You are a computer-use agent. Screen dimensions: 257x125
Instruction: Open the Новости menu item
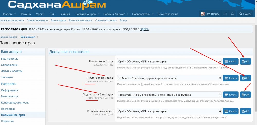[7, 14]
